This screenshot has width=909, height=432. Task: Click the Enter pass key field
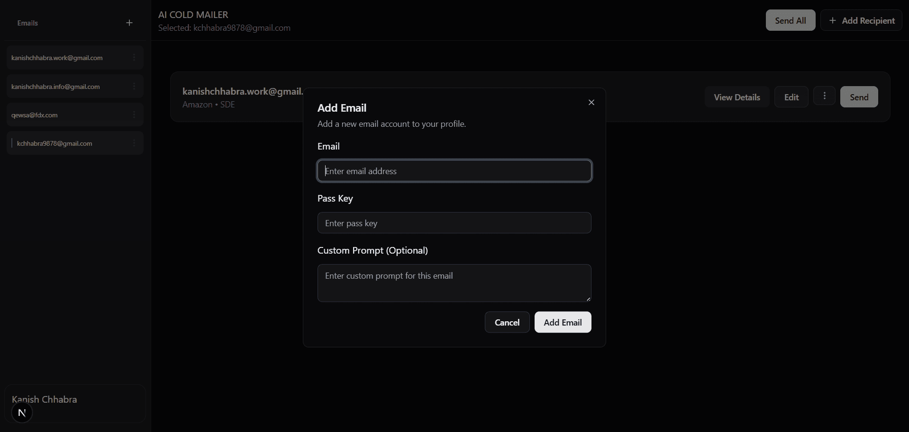(x=454, y=223)
